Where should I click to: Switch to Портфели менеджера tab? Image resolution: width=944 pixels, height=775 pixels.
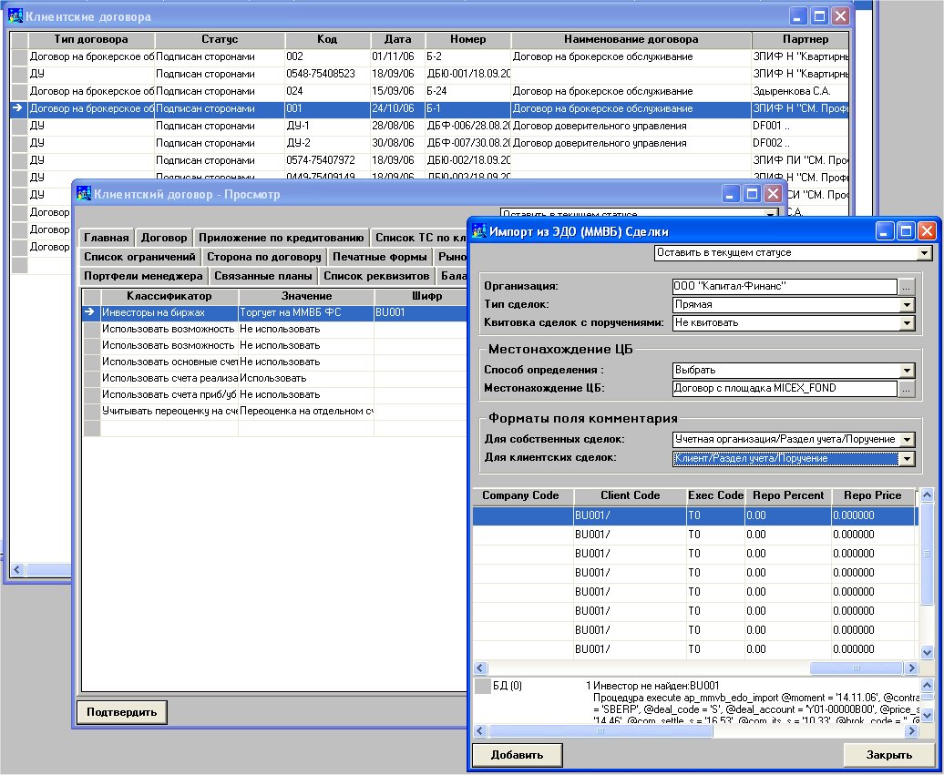[143, 276]
